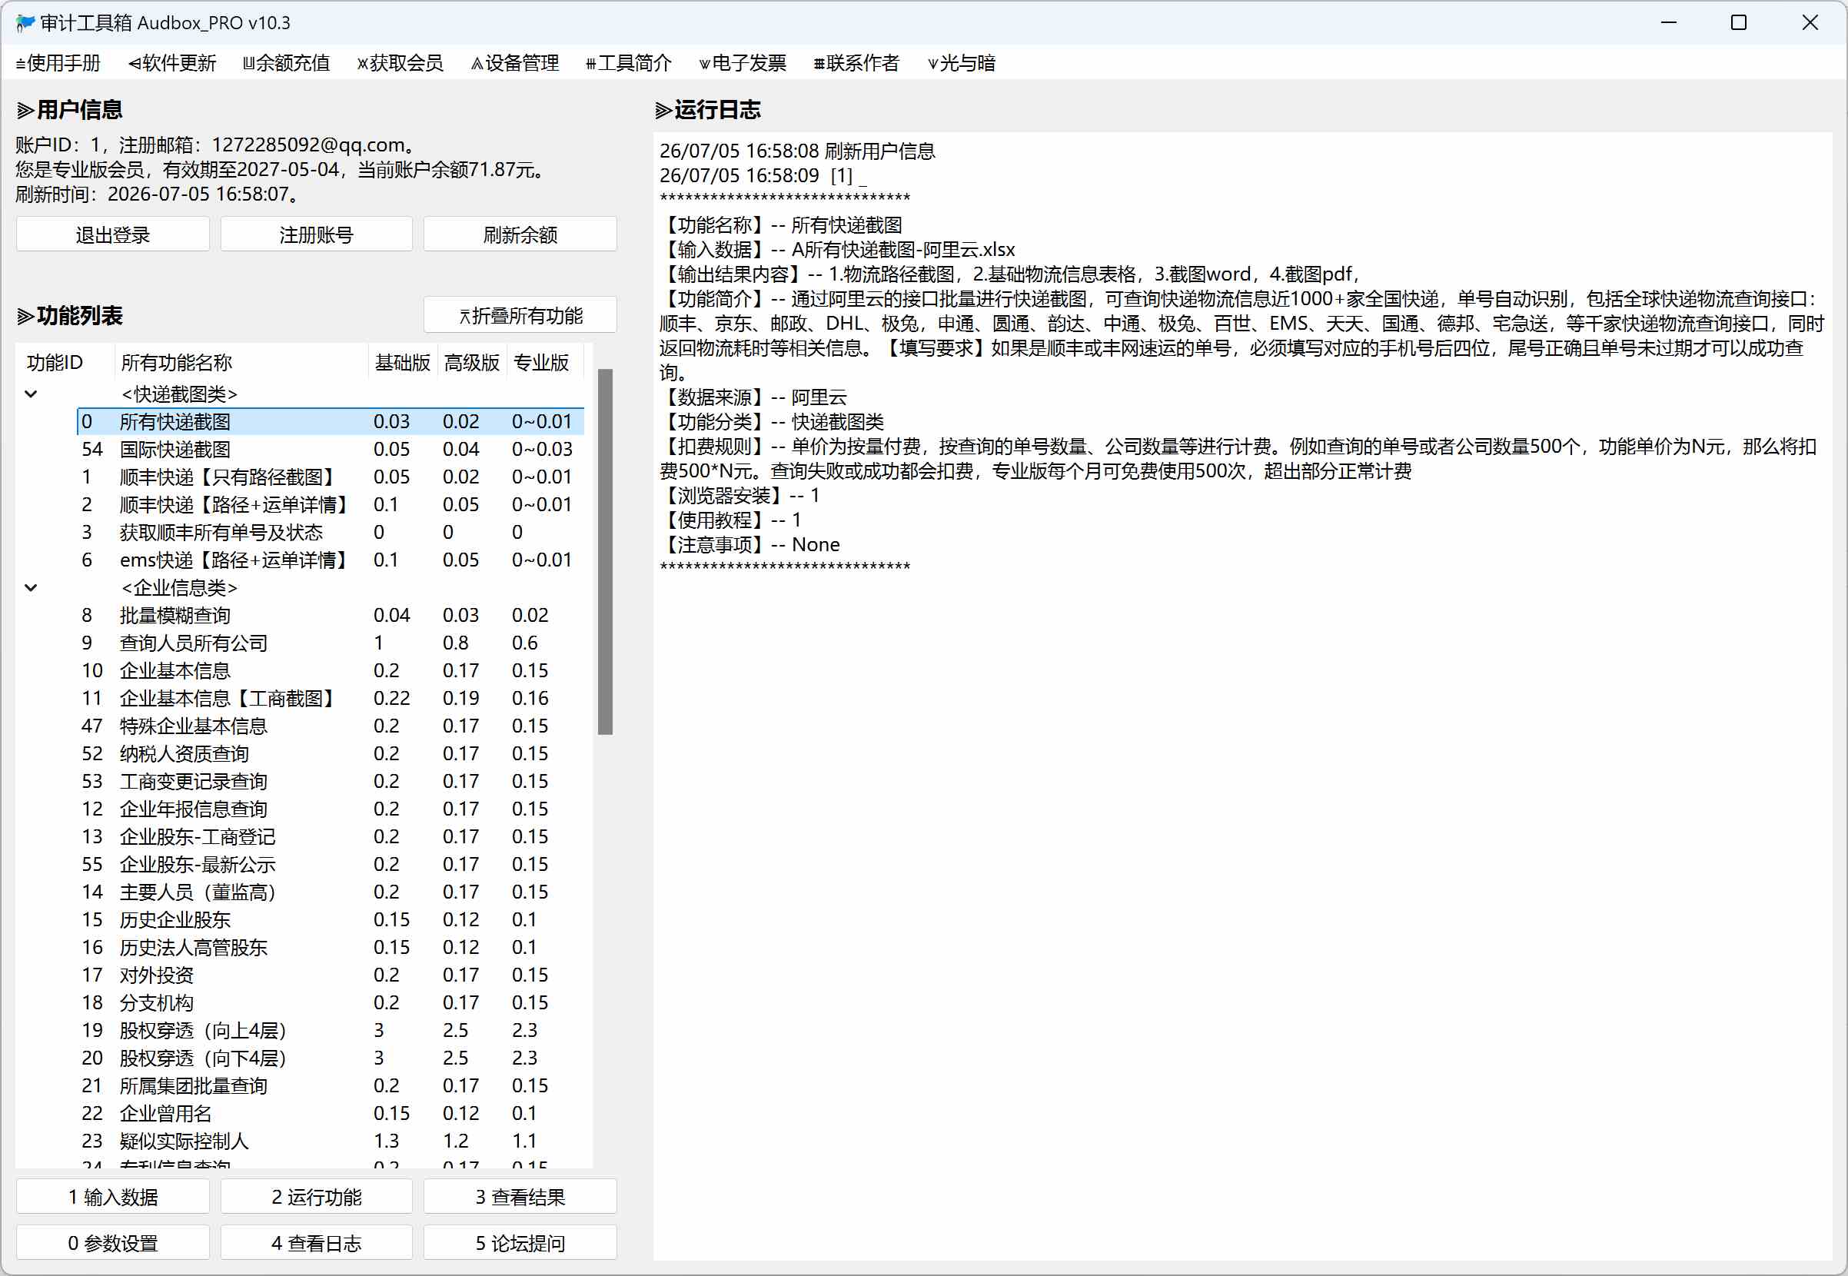Select the 纳税人资质查询 row
1848x1276 pixels.
tap(330, 754)
